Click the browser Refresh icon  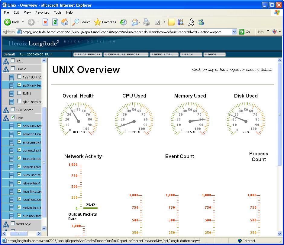pos(55,22)
